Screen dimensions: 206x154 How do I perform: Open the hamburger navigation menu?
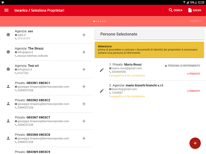pos(6,10)
